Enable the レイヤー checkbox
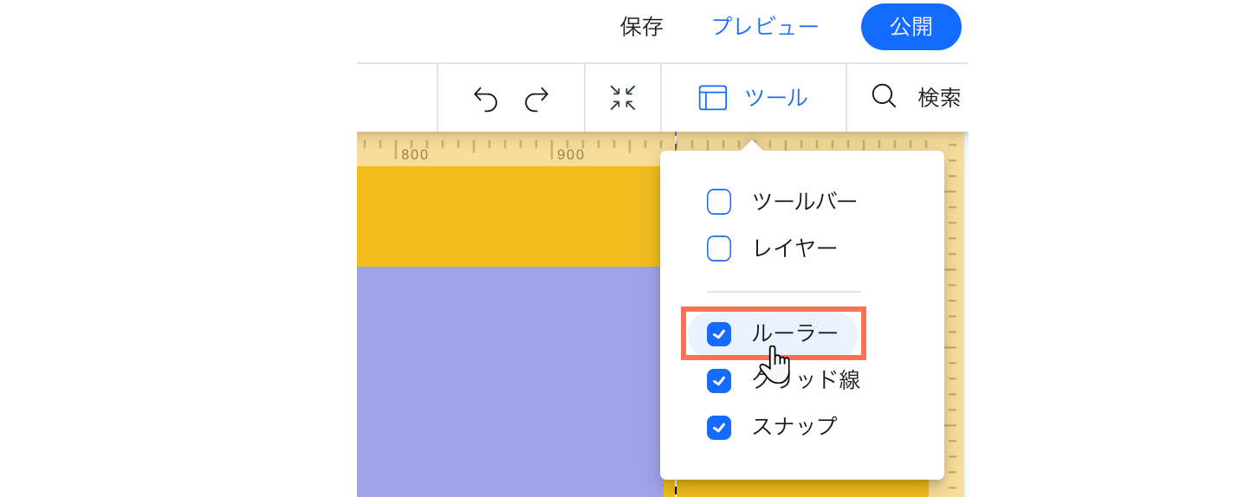Image resolution: width=1251 pixels, height=497 pixels. 719,248
